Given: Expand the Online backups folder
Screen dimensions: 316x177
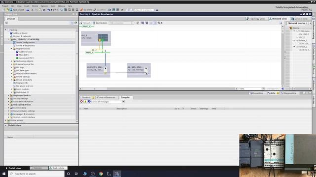Looking at the screenshot, I should click(x=11, y=77).
